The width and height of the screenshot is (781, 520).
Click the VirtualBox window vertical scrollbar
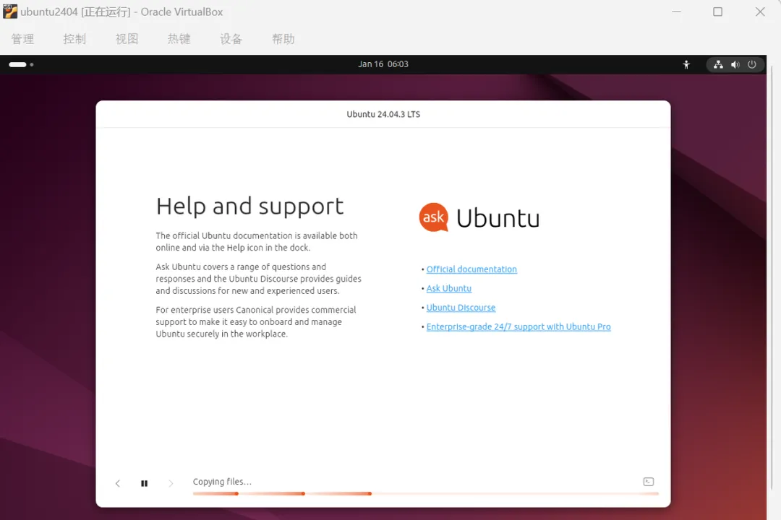coord(772,276)
